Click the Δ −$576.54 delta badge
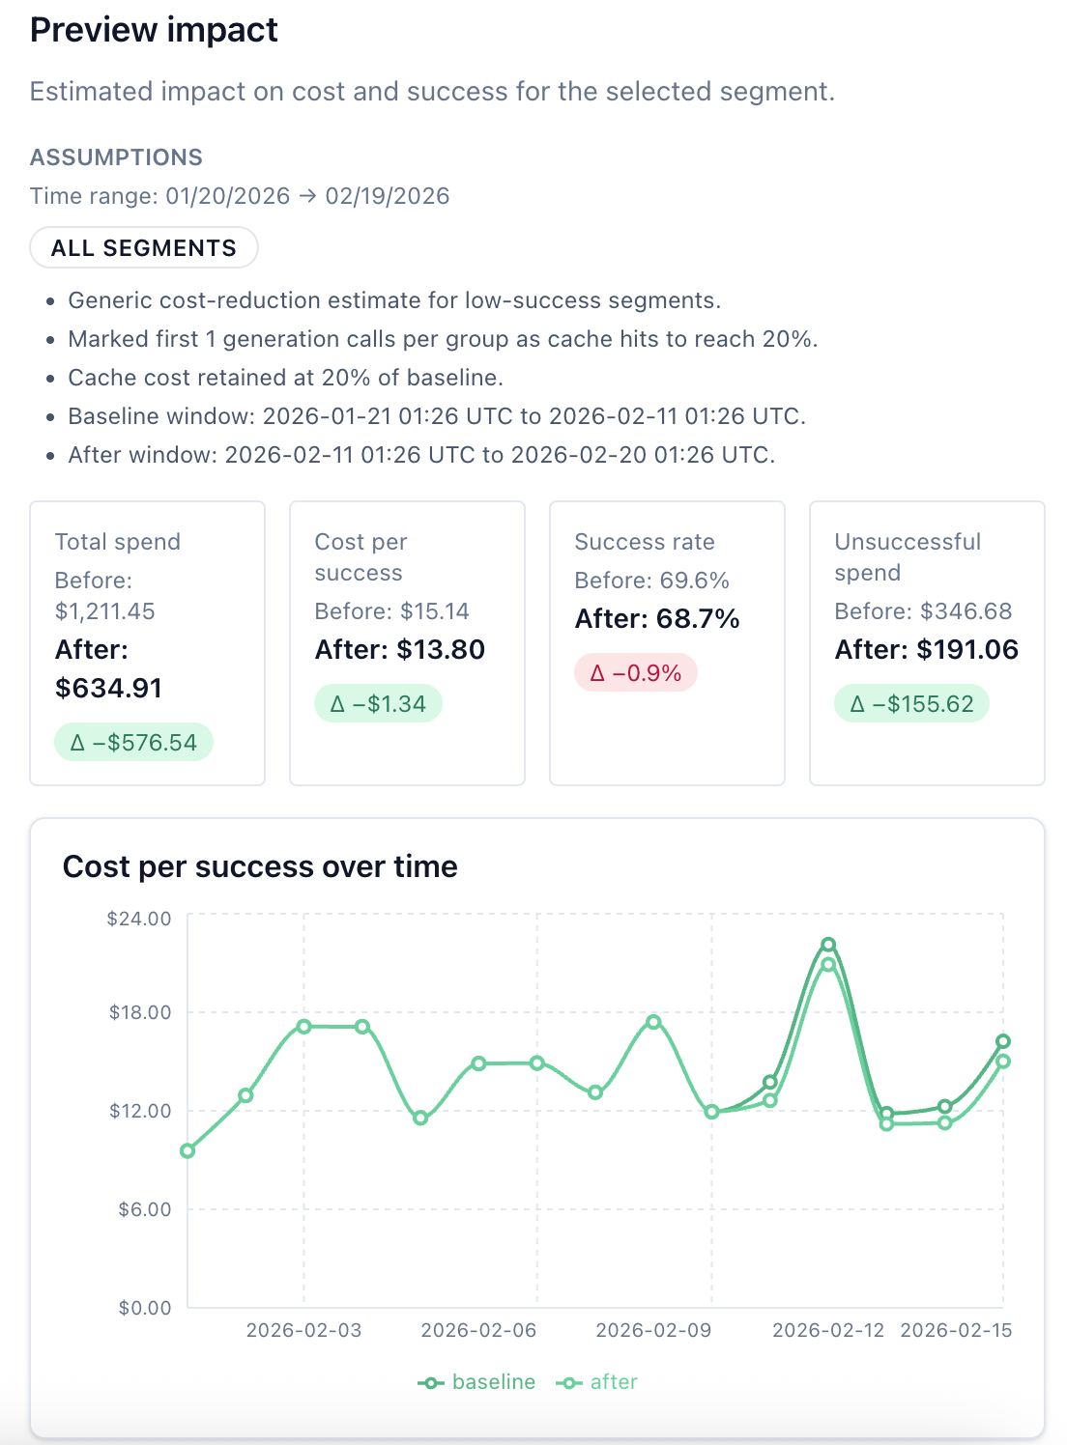This screenshot has height=1445, width=1067. (133, 742)
